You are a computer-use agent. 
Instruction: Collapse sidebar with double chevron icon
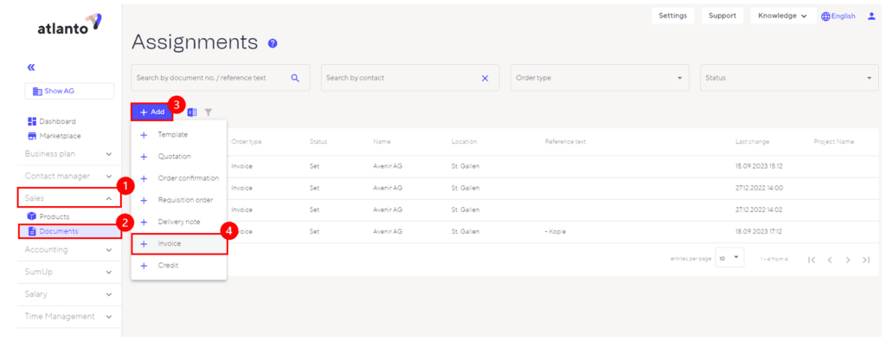tap(31, 68)
